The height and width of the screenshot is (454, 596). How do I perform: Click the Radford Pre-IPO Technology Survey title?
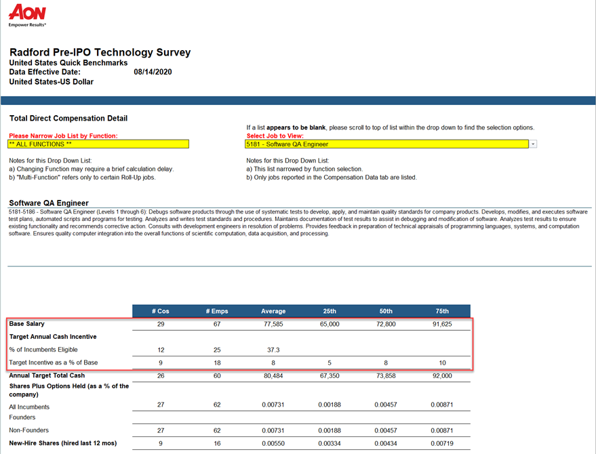(100, 52)
